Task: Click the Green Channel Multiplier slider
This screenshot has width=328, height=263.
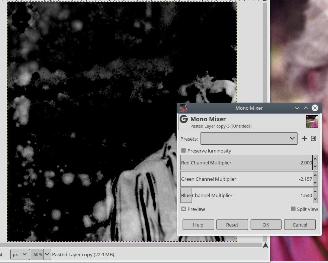Action: point(247,179)
